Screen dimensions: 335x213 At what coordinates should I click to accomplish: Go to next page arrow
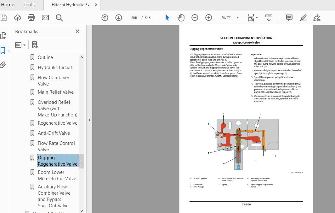(x=119, y=18)
